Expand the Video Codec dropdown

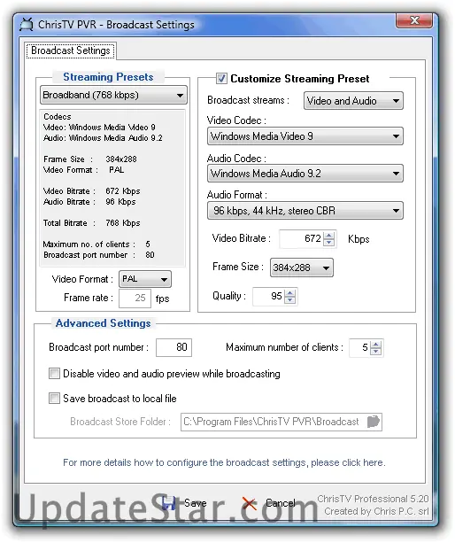tap(305, 136)
